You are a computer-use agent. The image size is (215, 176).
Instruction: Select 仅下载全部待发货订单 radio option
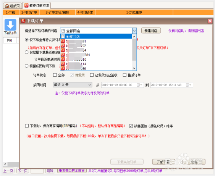coord(27,40)
